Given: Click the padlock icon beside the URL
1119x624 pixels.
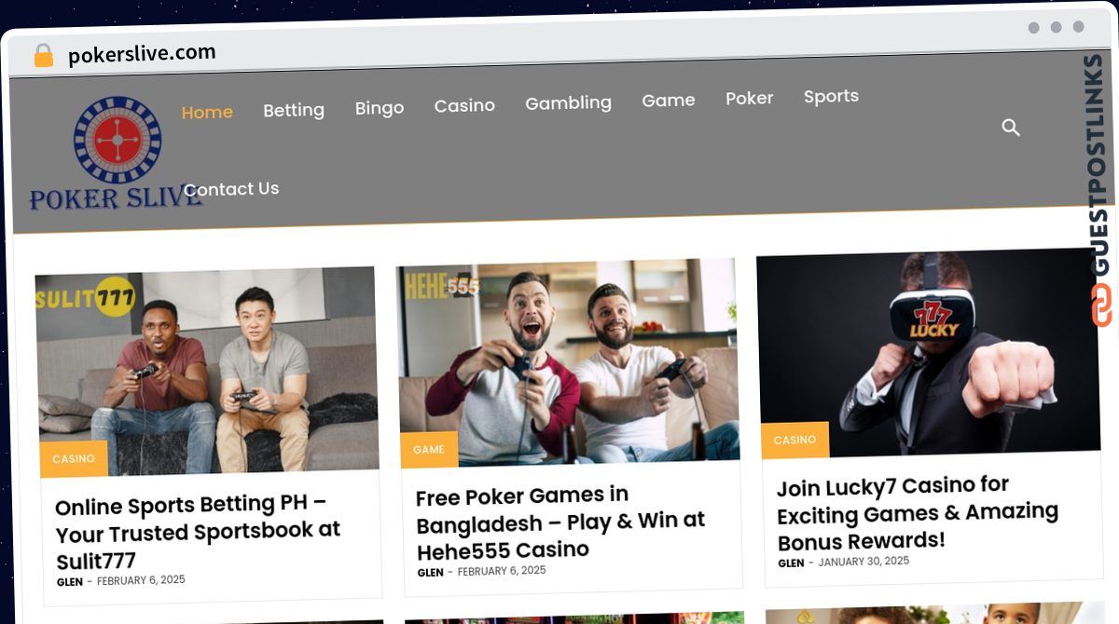Looking at the screenshot, I should click(x=44, y=56).
